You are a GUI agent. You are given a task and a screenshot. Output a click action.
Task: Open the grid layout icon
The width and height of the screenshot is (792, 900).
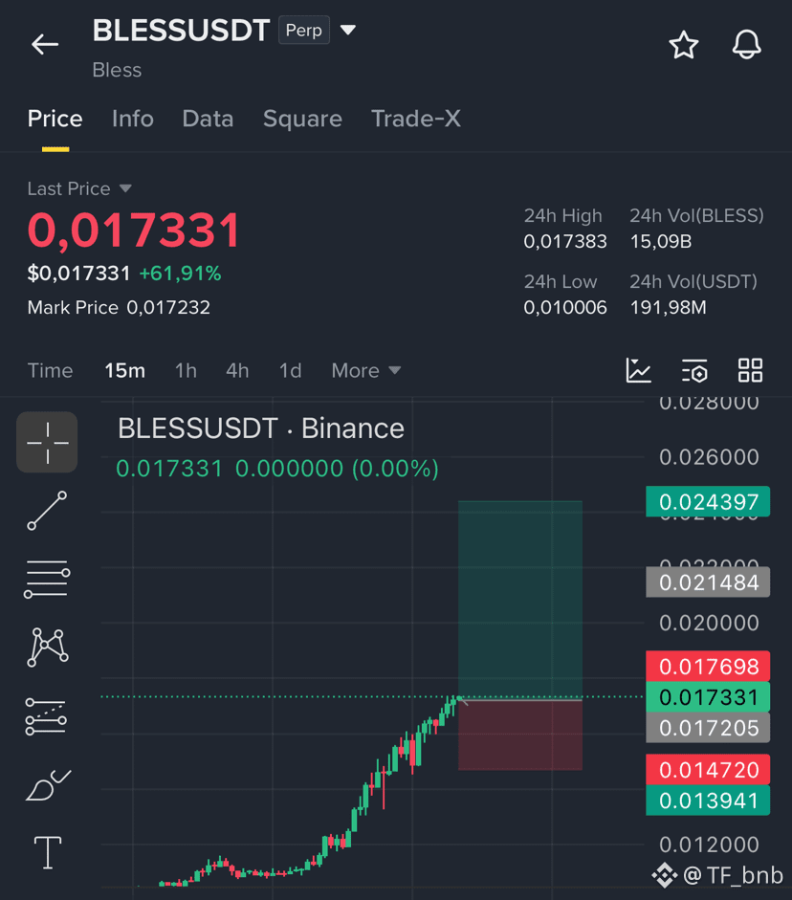[x=750, y=370]
